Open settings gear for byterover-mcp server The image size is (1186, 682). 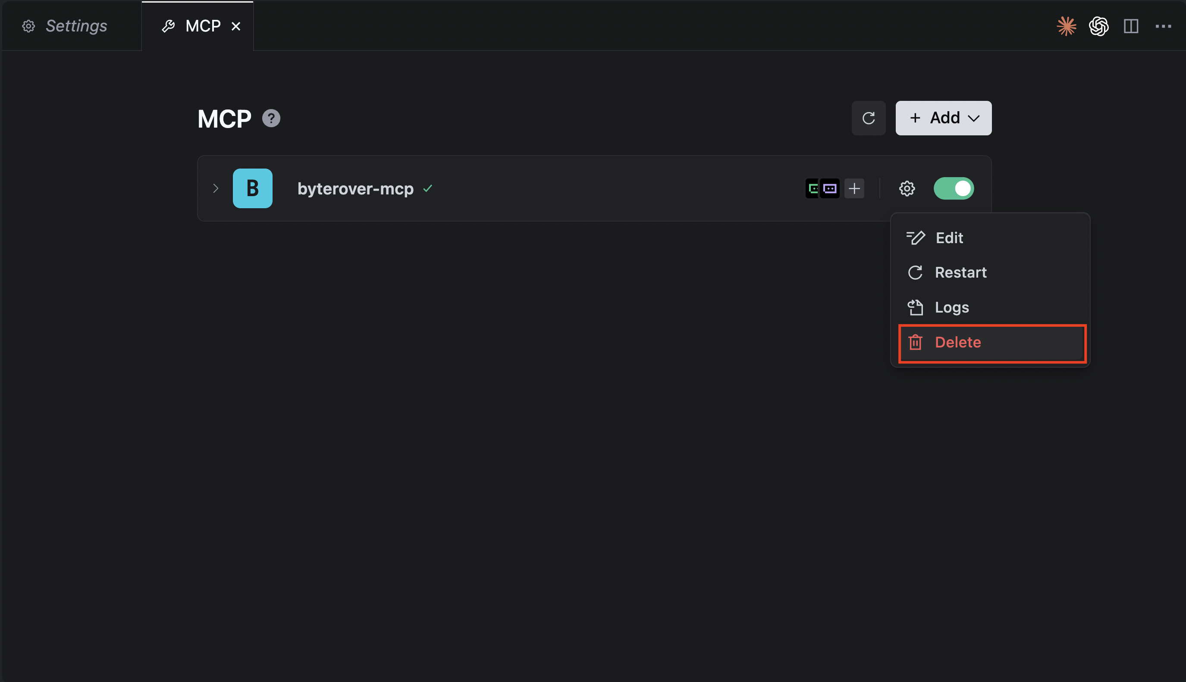pos(907,188)
